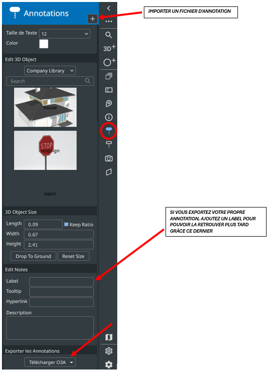268x371 pixels.
Task: Open the white Color swatch
Action: 44,44
